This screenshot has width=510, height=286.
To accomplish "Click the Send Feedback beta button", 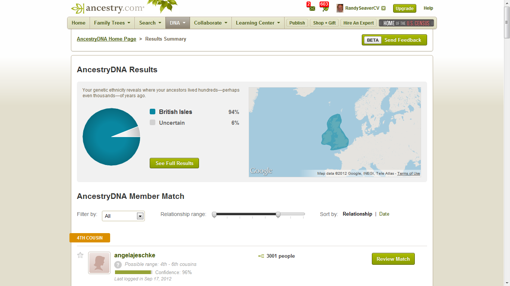I will point(394,40).
